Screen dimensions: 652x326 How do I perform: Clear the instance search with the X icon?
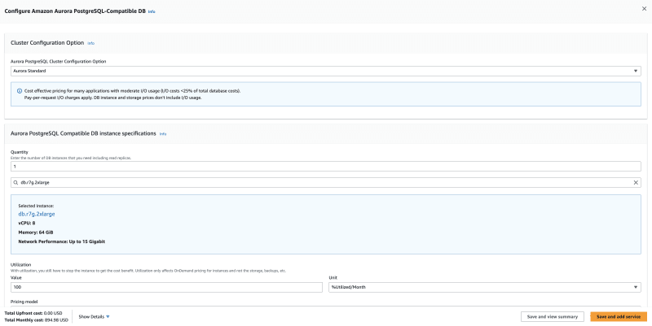click(x=636, y=182)
